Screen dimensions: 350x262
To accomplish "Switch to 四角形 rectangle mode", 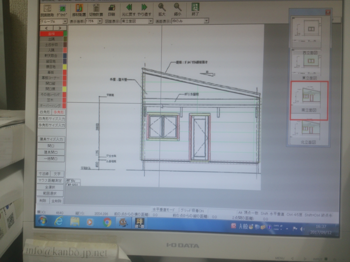I will pos(45,112).
